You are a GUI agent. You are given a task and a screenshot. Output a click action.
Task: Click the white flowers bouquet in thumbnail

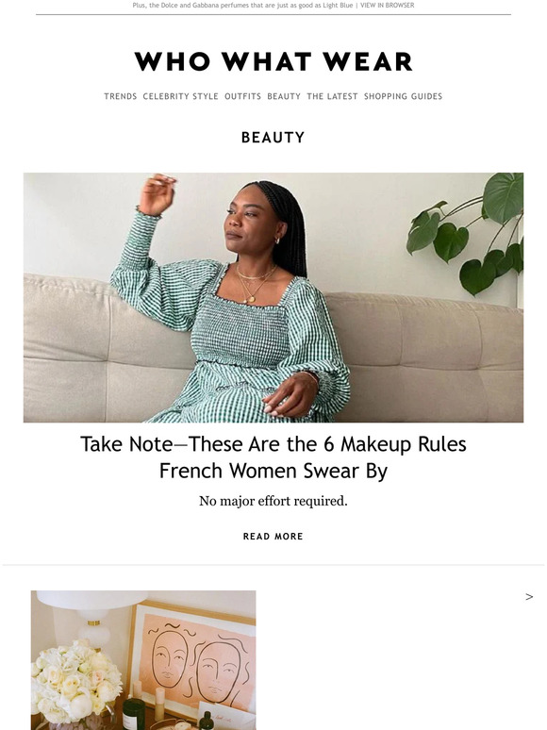73,682
